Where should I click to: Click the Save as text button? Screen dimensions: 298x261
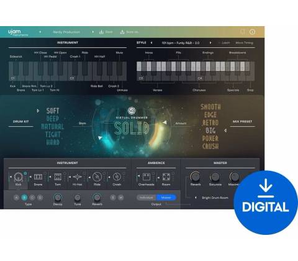coord(132,32)
